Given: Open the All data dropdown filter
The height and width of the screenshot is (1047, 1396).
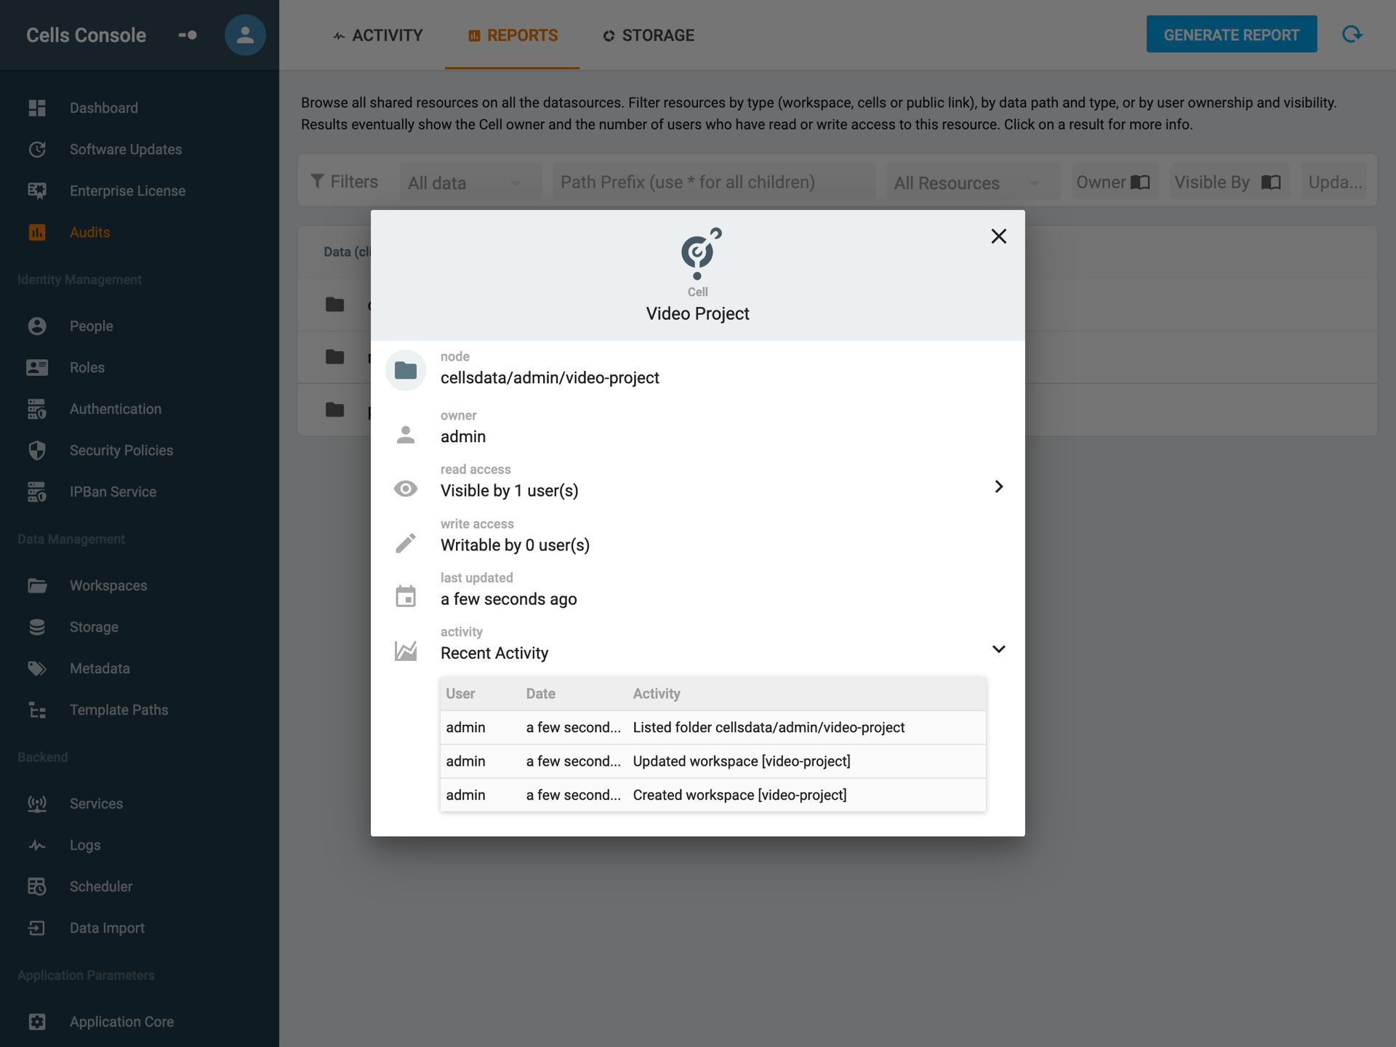Looking at the screenshot, I should tap(470, 182).
